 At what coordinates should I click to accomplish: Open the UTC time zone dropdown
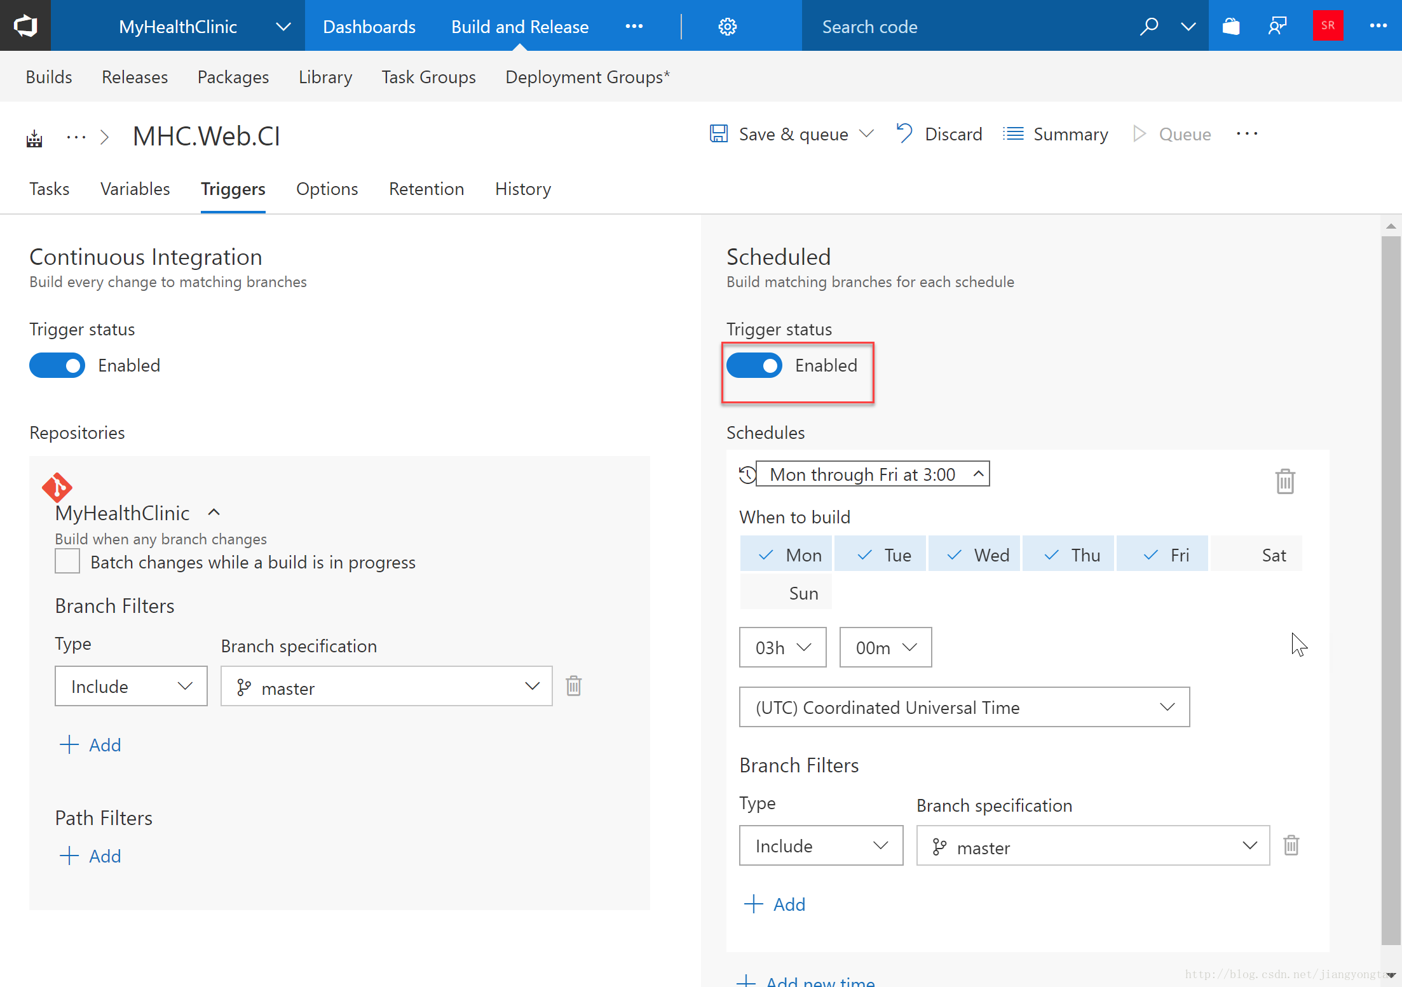pos(964,707)
